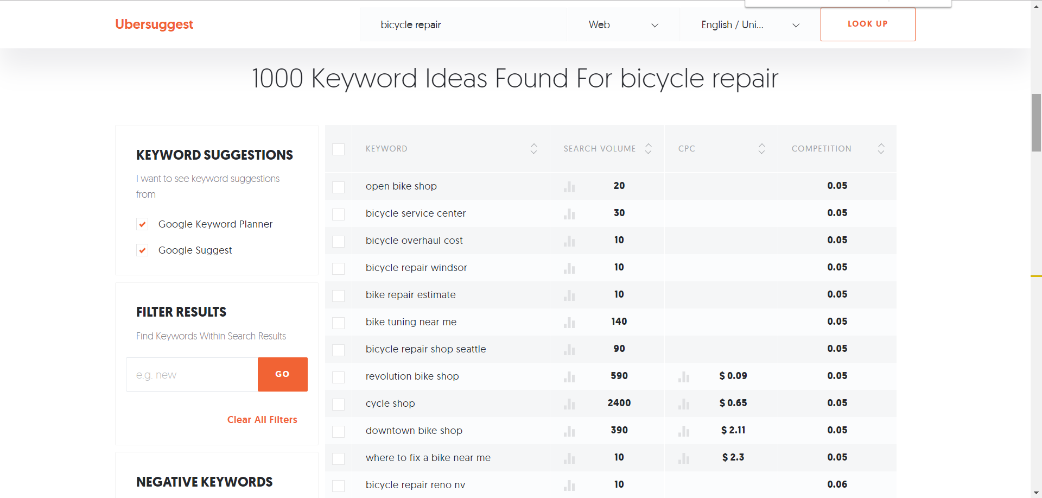
Task: Select keyword text bike tuning near me
Action: [411, 322]
